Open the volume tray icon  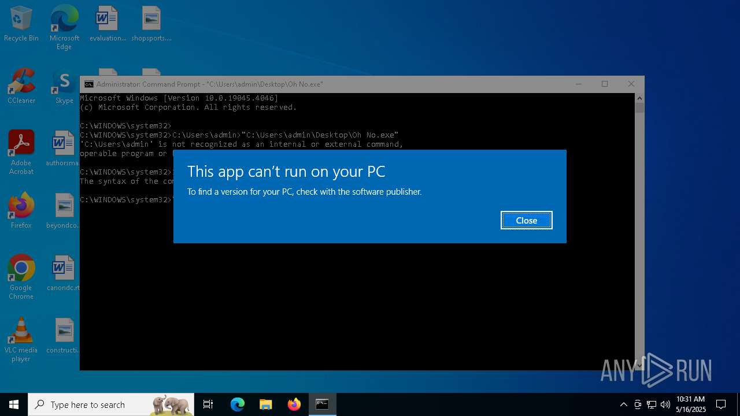(665, 404)
